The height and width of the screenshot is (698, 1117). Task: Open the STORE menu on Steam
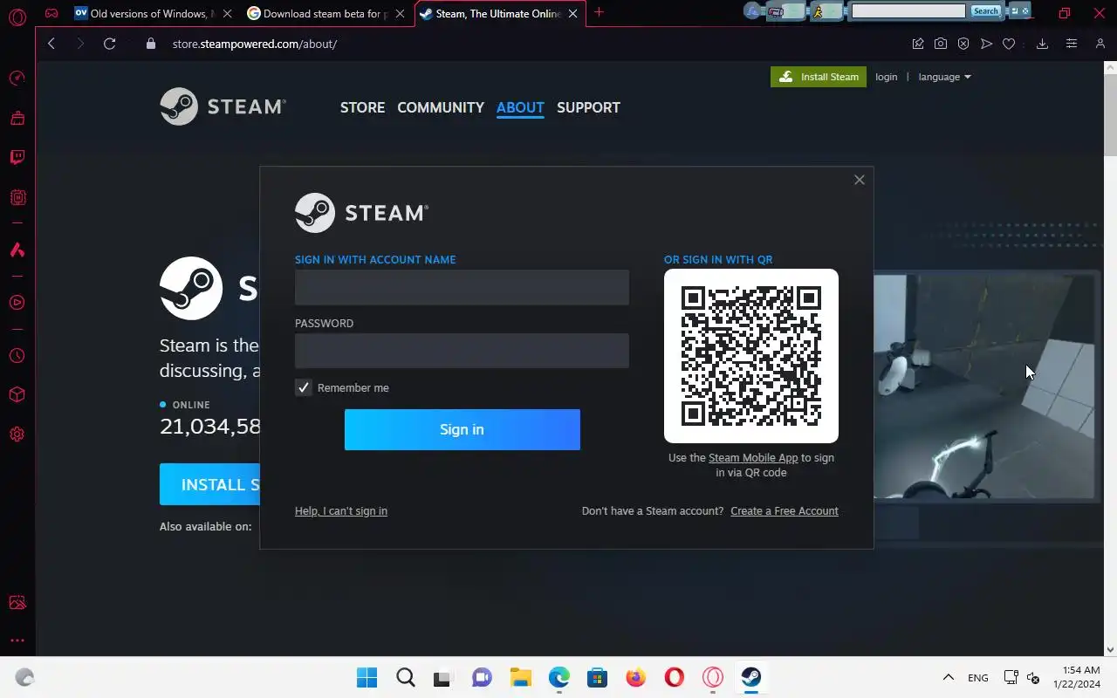pos(362,107)
